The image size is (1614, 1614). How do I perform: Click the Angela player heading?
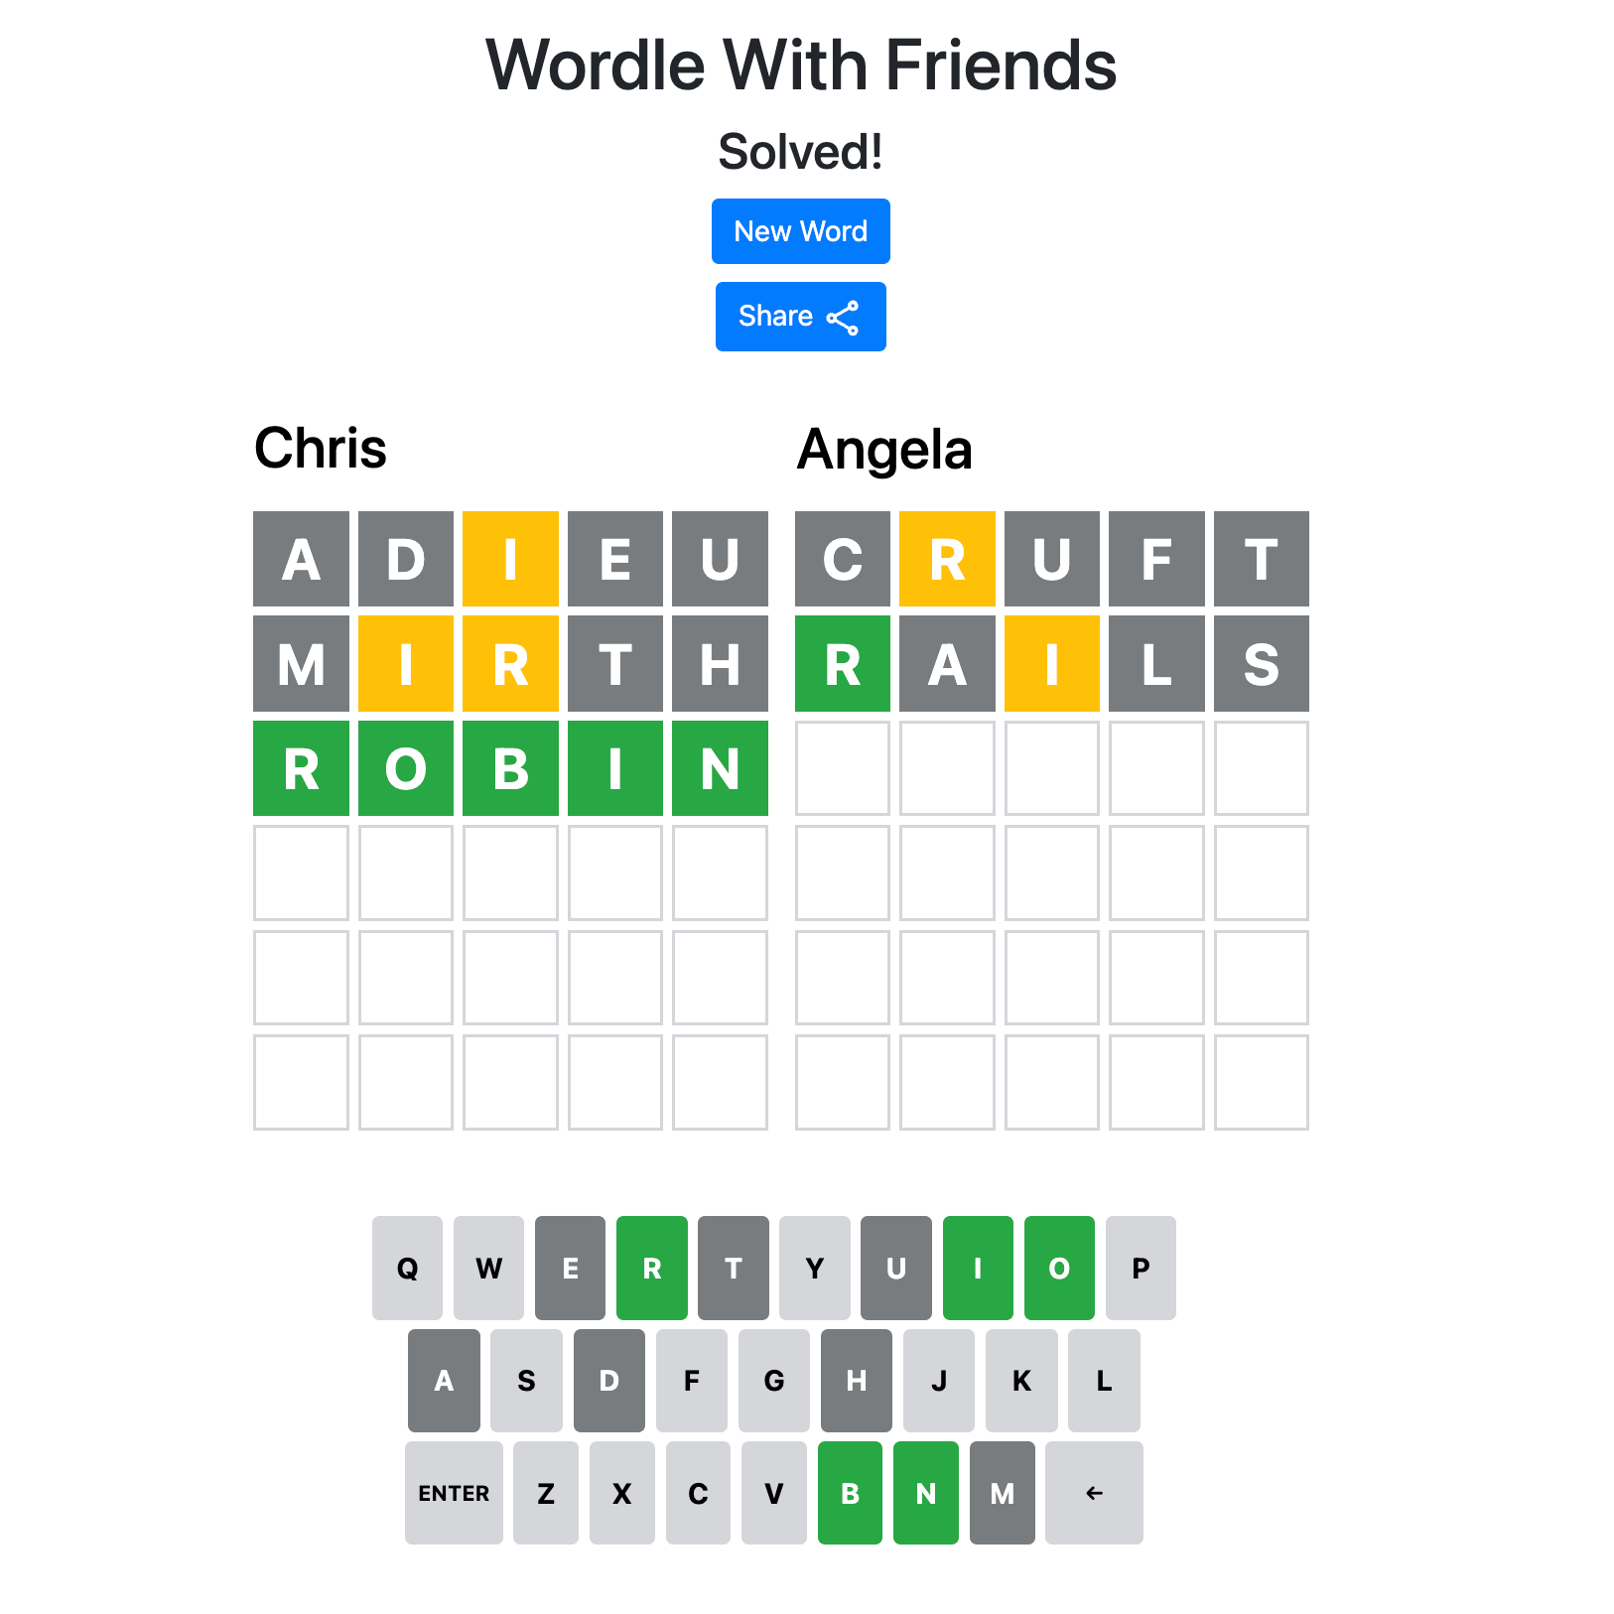[x=884, y=450]
